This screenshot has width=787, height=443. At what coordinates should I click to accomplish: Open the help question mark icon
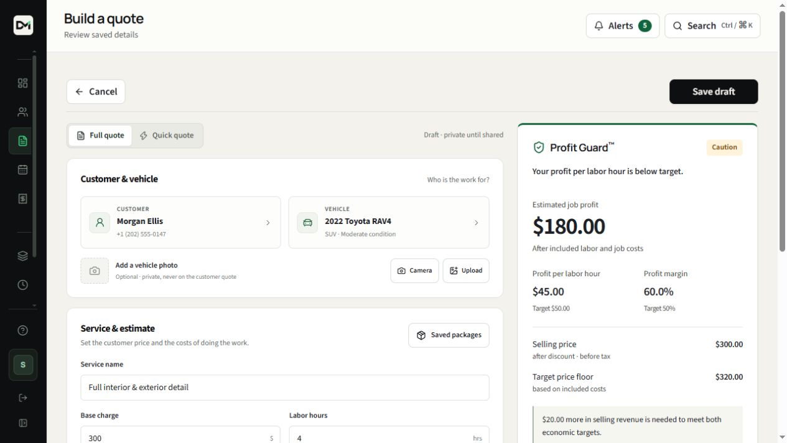click(23, 330)
